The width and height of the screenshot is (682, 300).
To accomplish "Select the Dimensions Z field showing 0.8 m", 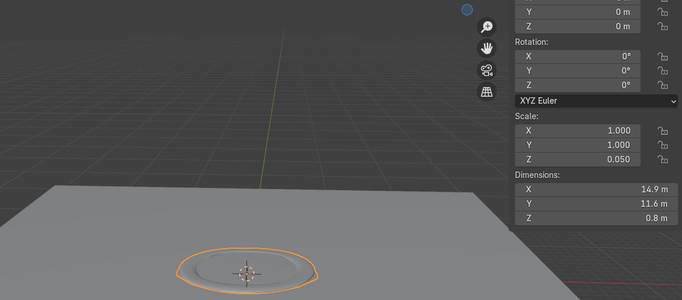I will (x=596, y=218).
